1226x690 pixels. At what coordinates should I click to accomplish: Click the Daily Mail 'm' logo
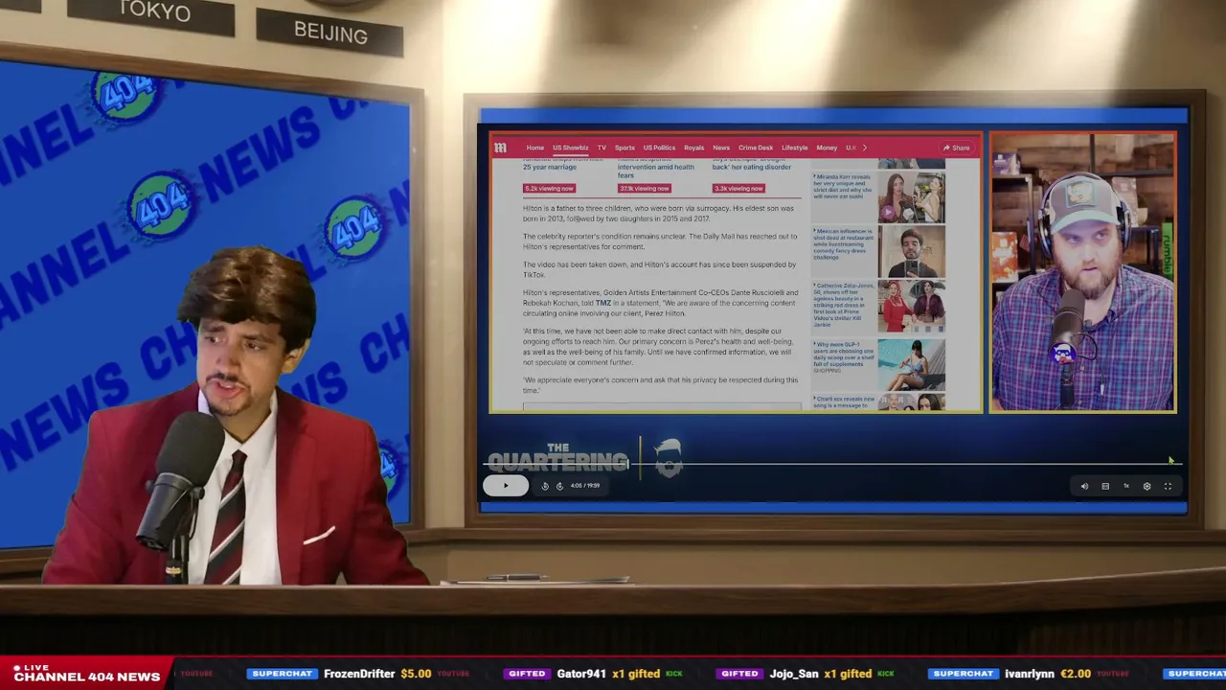(500, 148)
